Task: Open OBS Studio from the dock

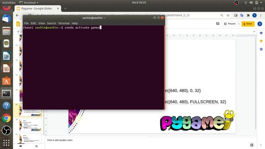Action: pyautogui.click(x=7, y=130)
